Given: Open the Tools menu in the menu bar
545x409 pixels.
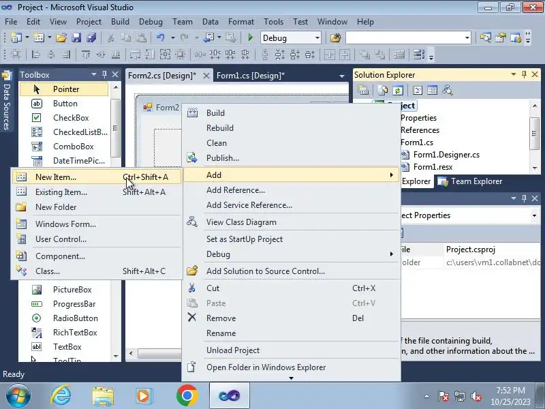Looking at the screenshot, I should point(274,22).
